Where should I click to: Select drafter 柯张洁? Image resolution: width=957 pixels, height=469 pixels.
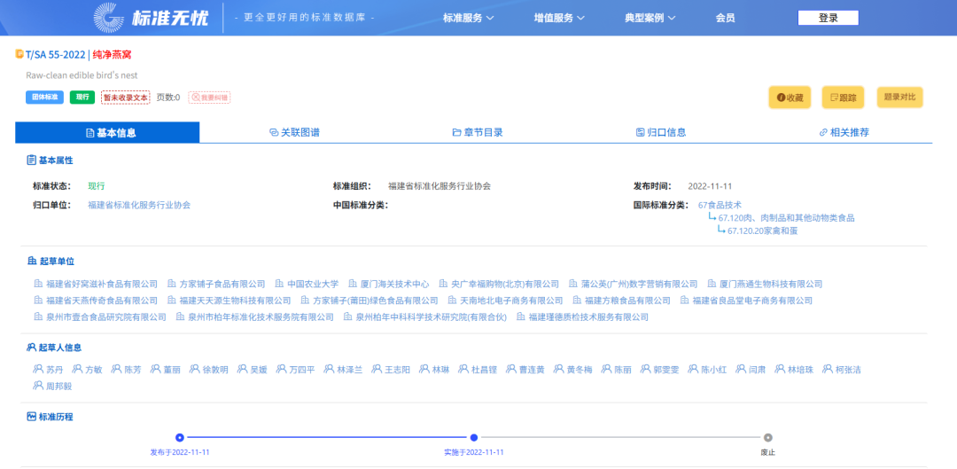[848, 370]
